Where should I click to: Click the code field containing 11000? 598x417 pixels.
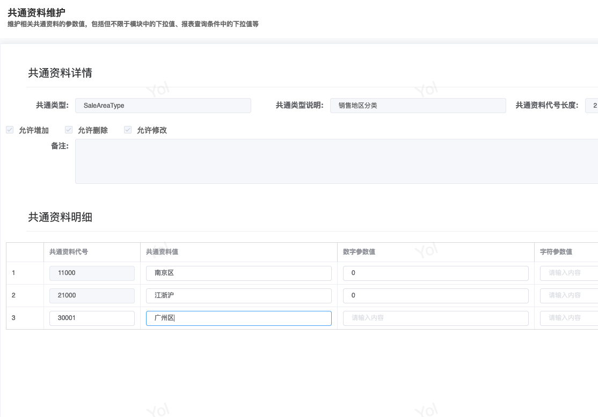(92, 273)
